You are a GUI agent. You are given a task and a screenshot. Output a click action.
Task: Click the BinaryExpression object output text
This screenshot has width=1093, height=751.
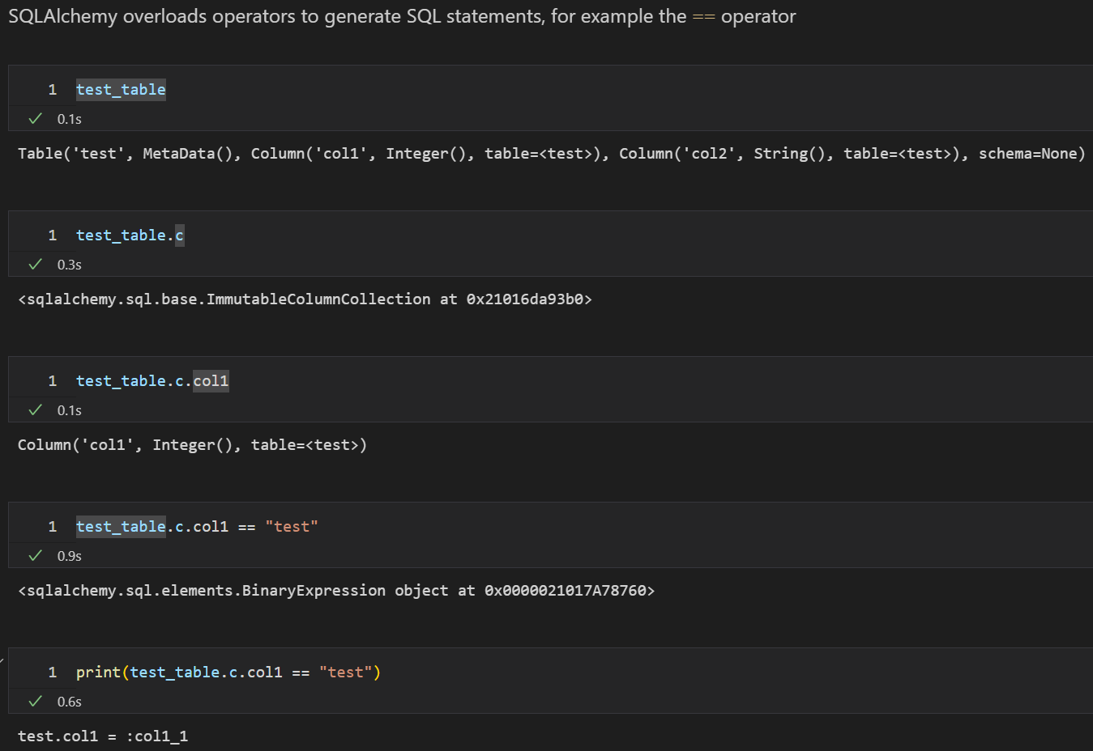coord(336,590)
